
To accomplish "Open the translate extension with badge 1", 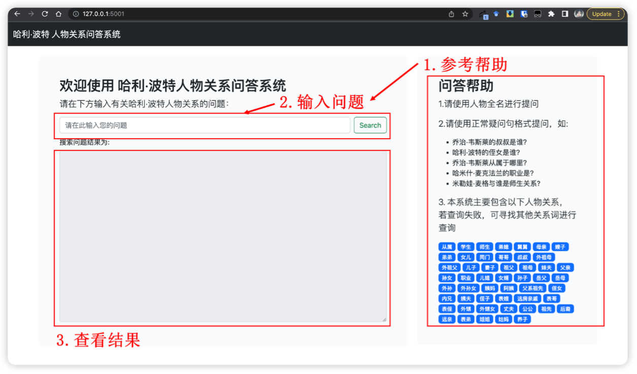I will click(483, 15).
